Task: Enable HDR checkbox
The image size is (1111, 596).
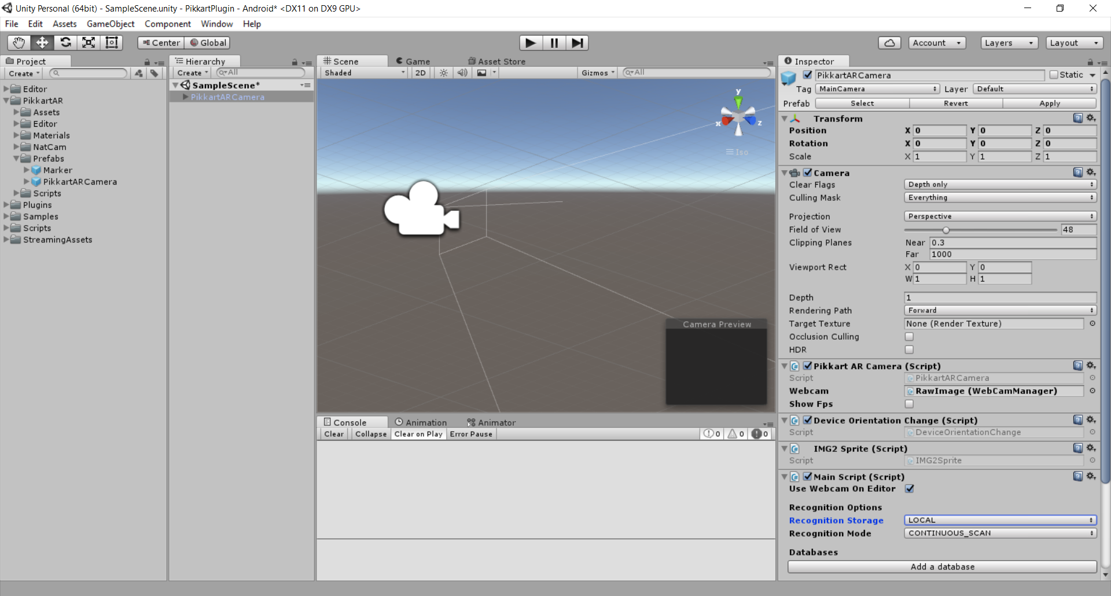Action: point(909,349)
